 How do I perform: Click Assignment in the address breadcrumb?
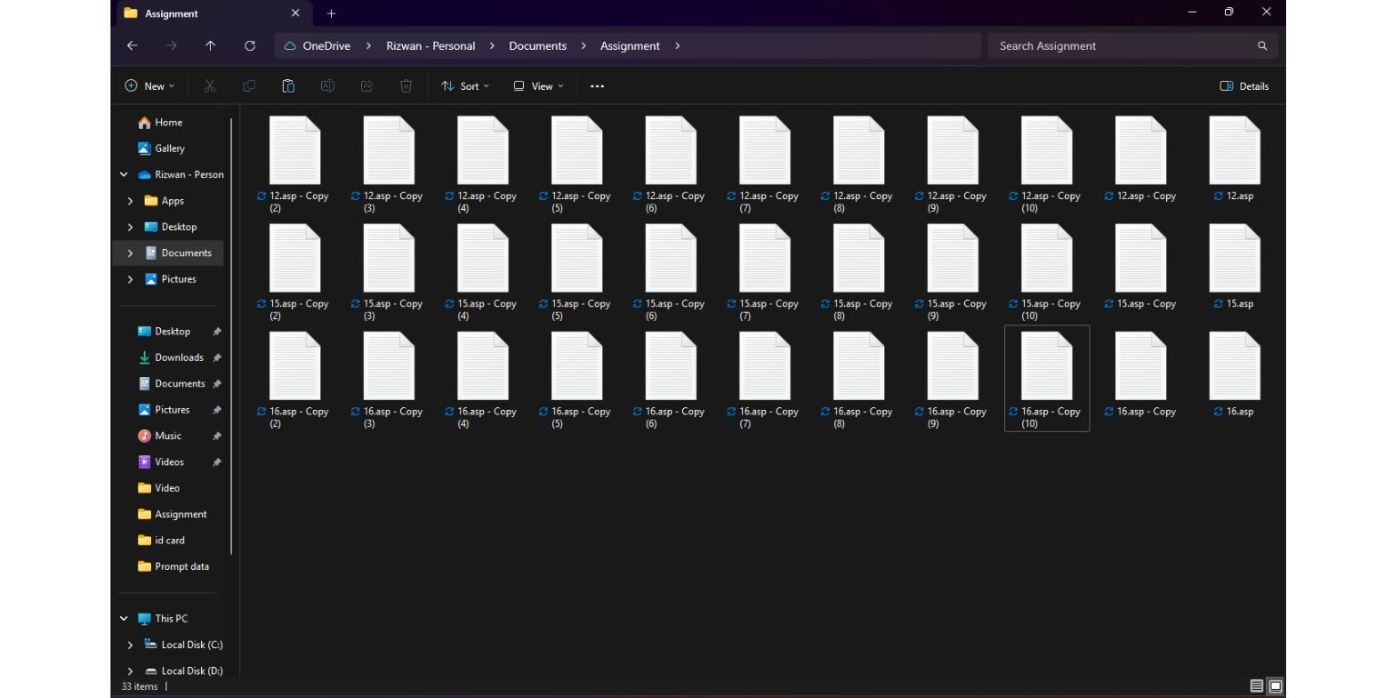tap(629, 45)
